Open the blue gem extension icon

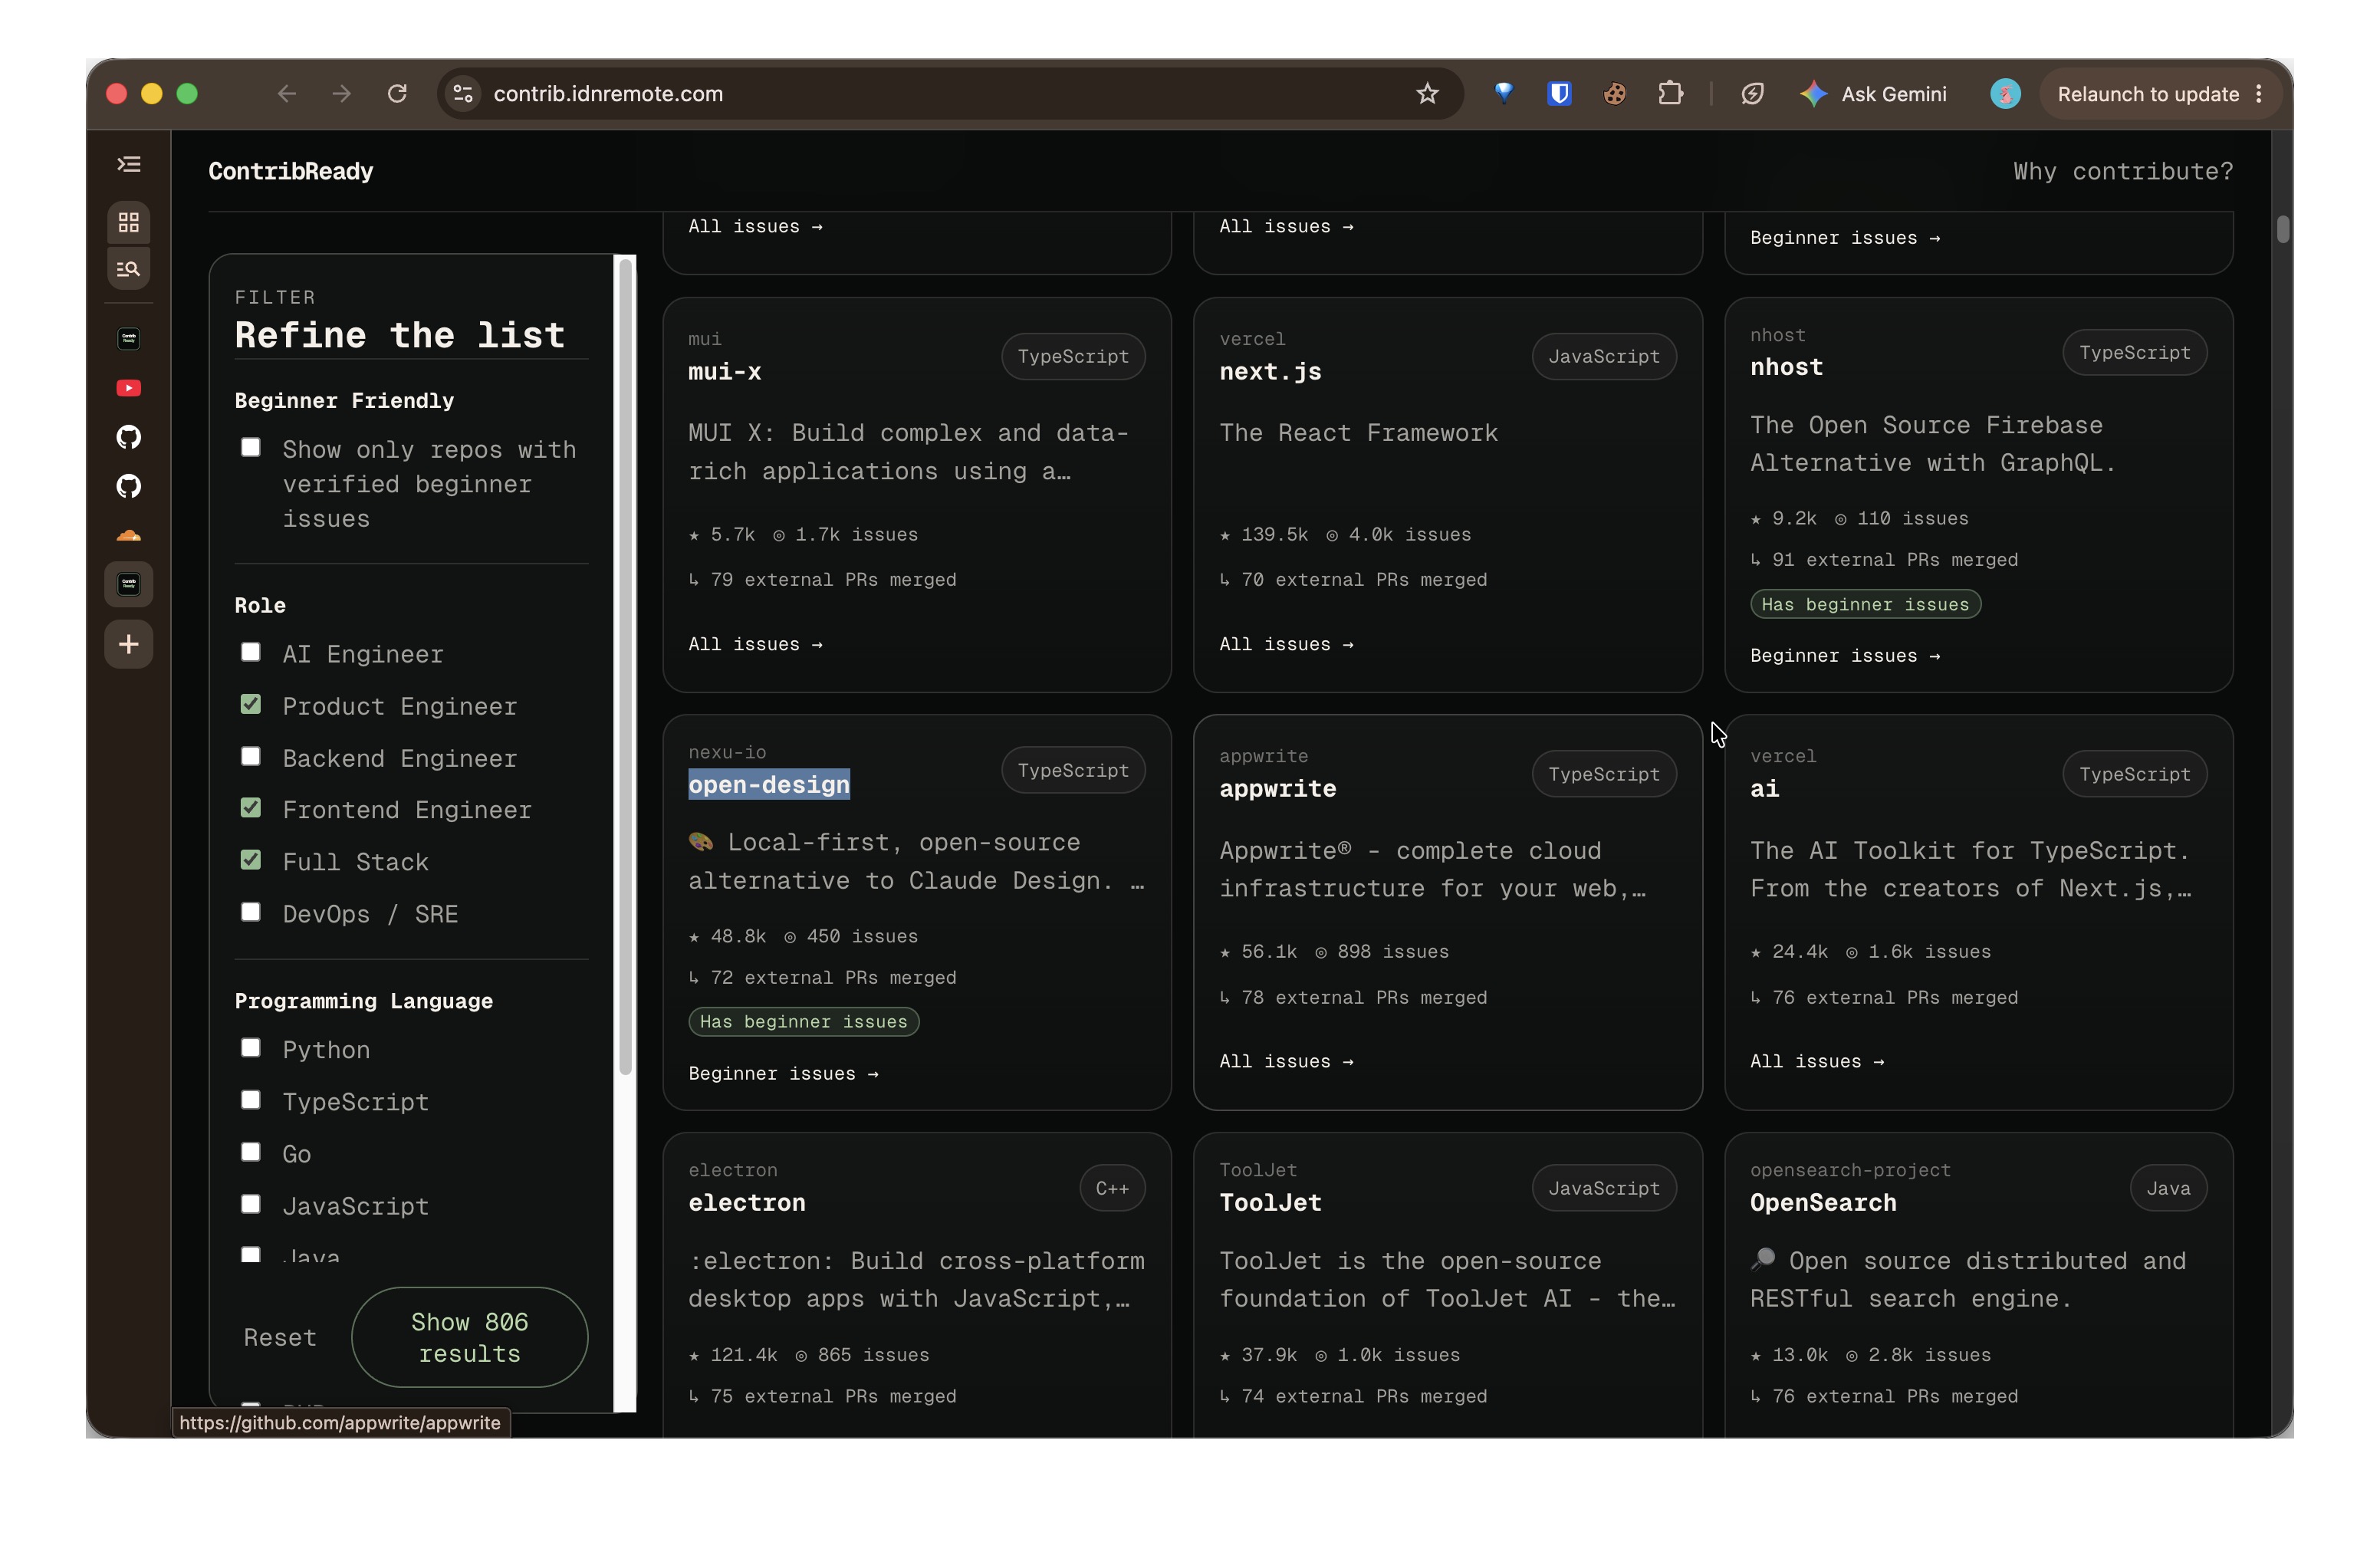click(x=1503, y=94)
